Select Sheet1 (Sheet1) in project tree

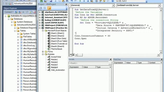click(57, 33)
